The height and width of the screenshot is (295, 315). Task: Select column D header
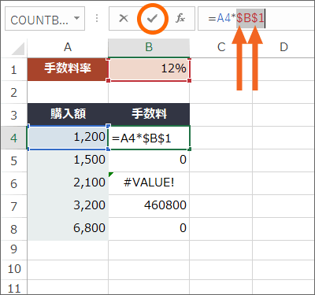click(283, 47)
